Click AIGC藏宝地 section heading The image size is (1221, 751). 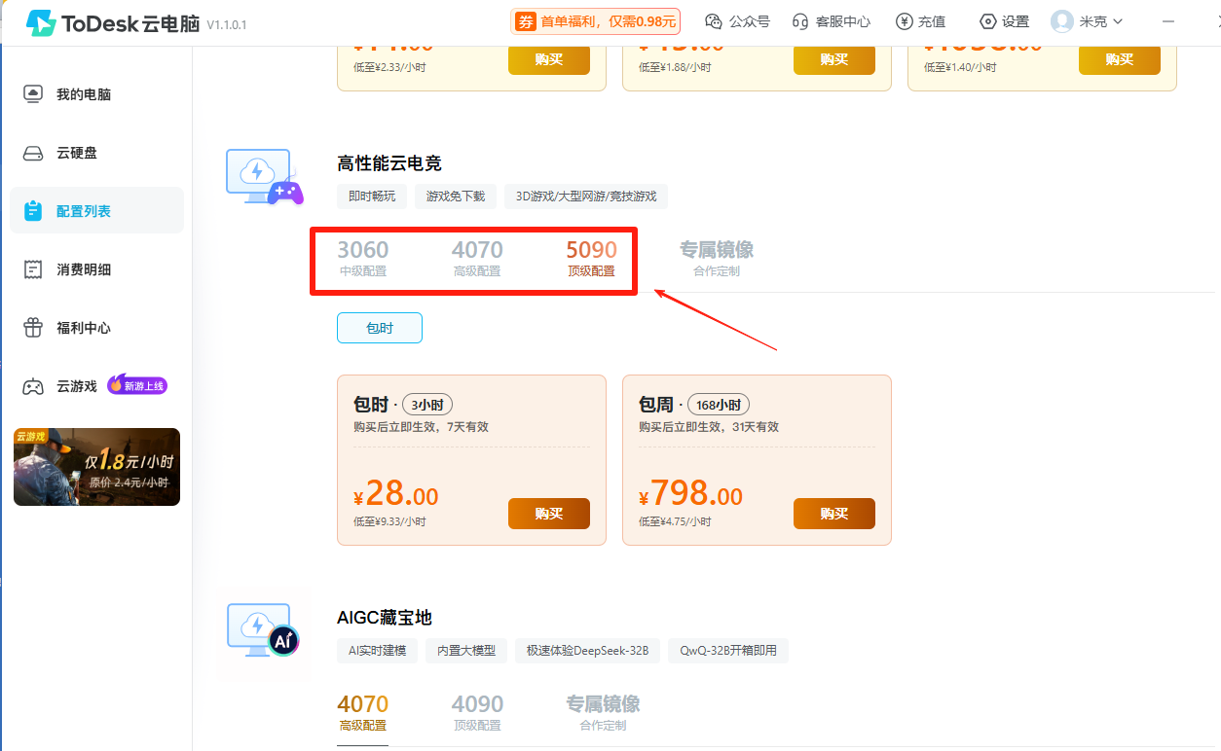pyautogui.click(x=385, y=618)
